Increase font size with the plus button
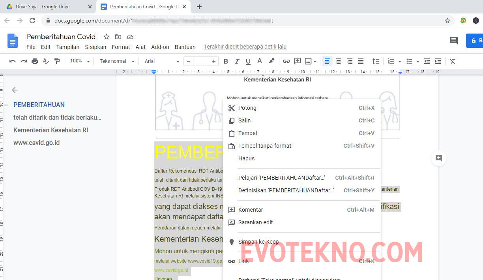The image size is (483, 280). (x=214, y=61)
